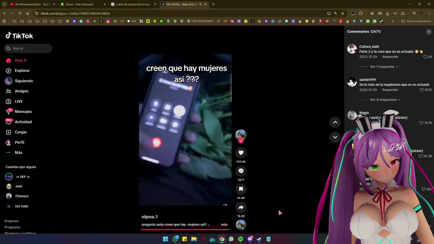Image resolution: width=434 pixels, height=244 pixels.
Task: Open the Windows Start menu
Action: pyautogui.click(x=165, y=239)
